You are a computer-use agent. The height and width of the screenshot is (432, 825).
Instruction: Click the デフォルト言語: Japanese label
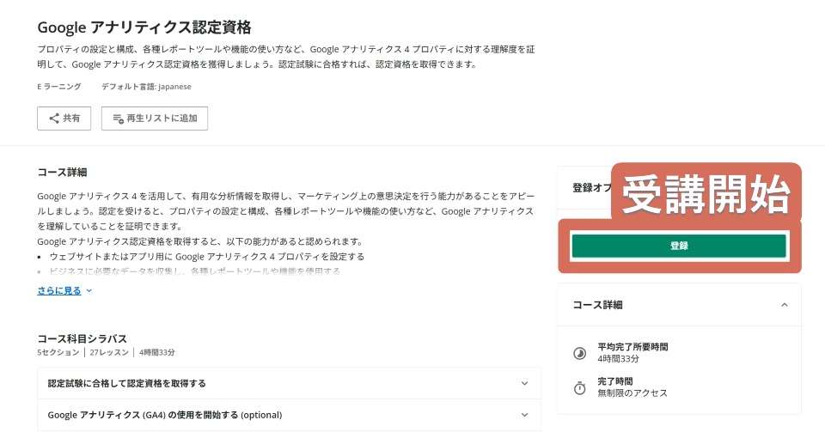(146, 87)
